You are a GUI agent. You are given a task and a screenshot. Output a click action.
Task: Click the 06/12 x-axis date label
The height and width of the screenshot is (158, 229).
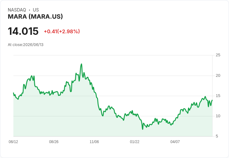click(13, 142)
